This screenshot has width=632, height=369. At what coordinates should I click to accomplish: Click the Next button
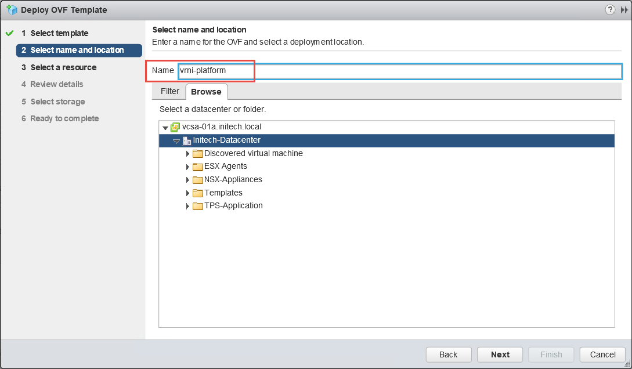[500, 354]
